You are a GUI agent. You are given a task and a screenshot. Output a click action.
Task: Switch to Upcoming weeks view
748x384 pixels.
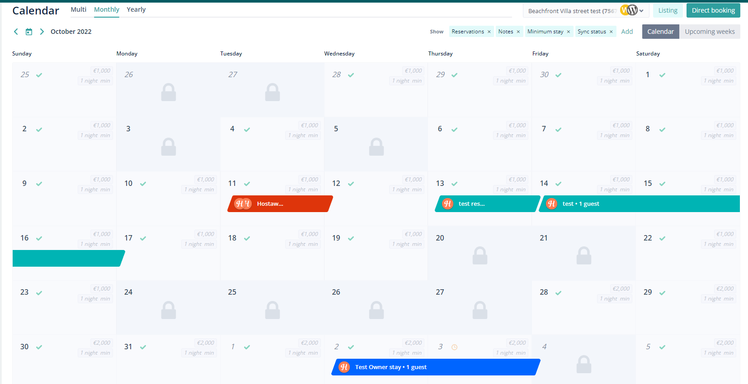(709, 32)
